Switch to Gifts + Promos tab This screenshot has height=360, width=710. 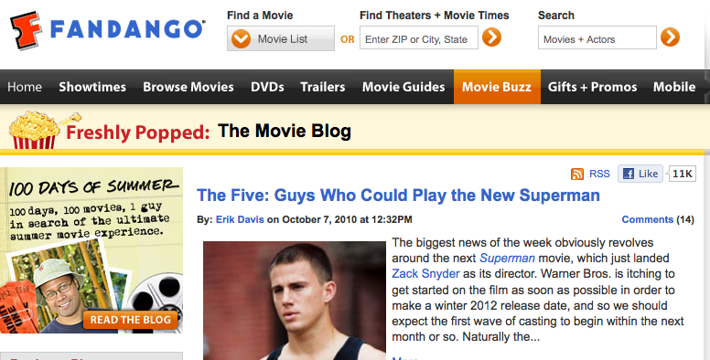[592, 87]
